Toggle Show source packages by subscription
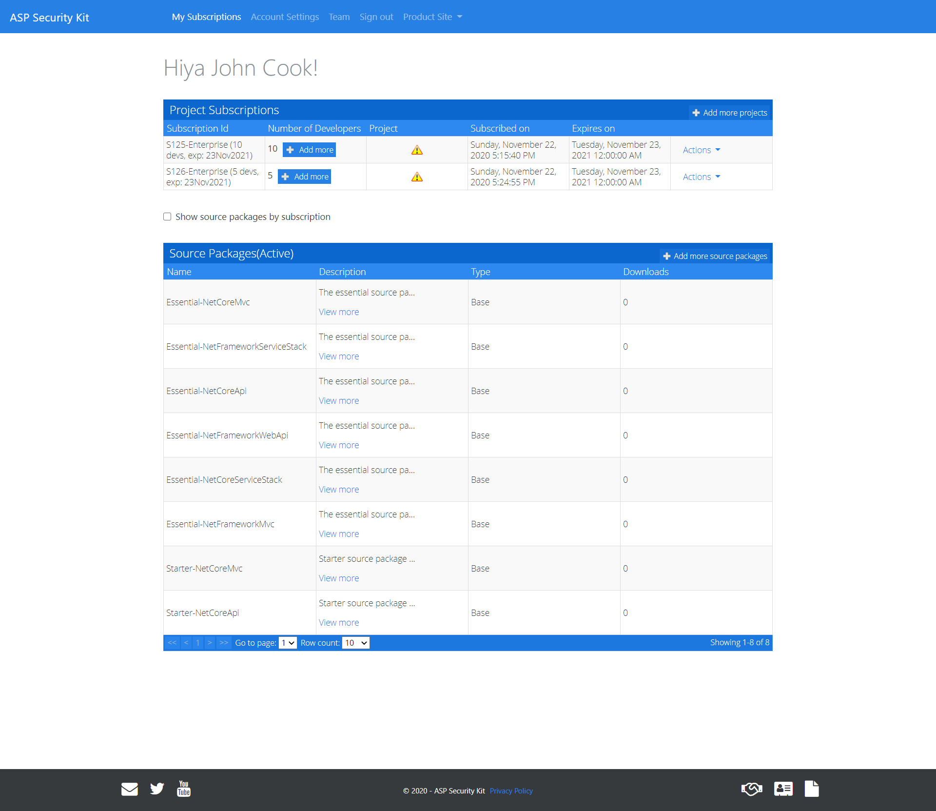 click(167, 217)
